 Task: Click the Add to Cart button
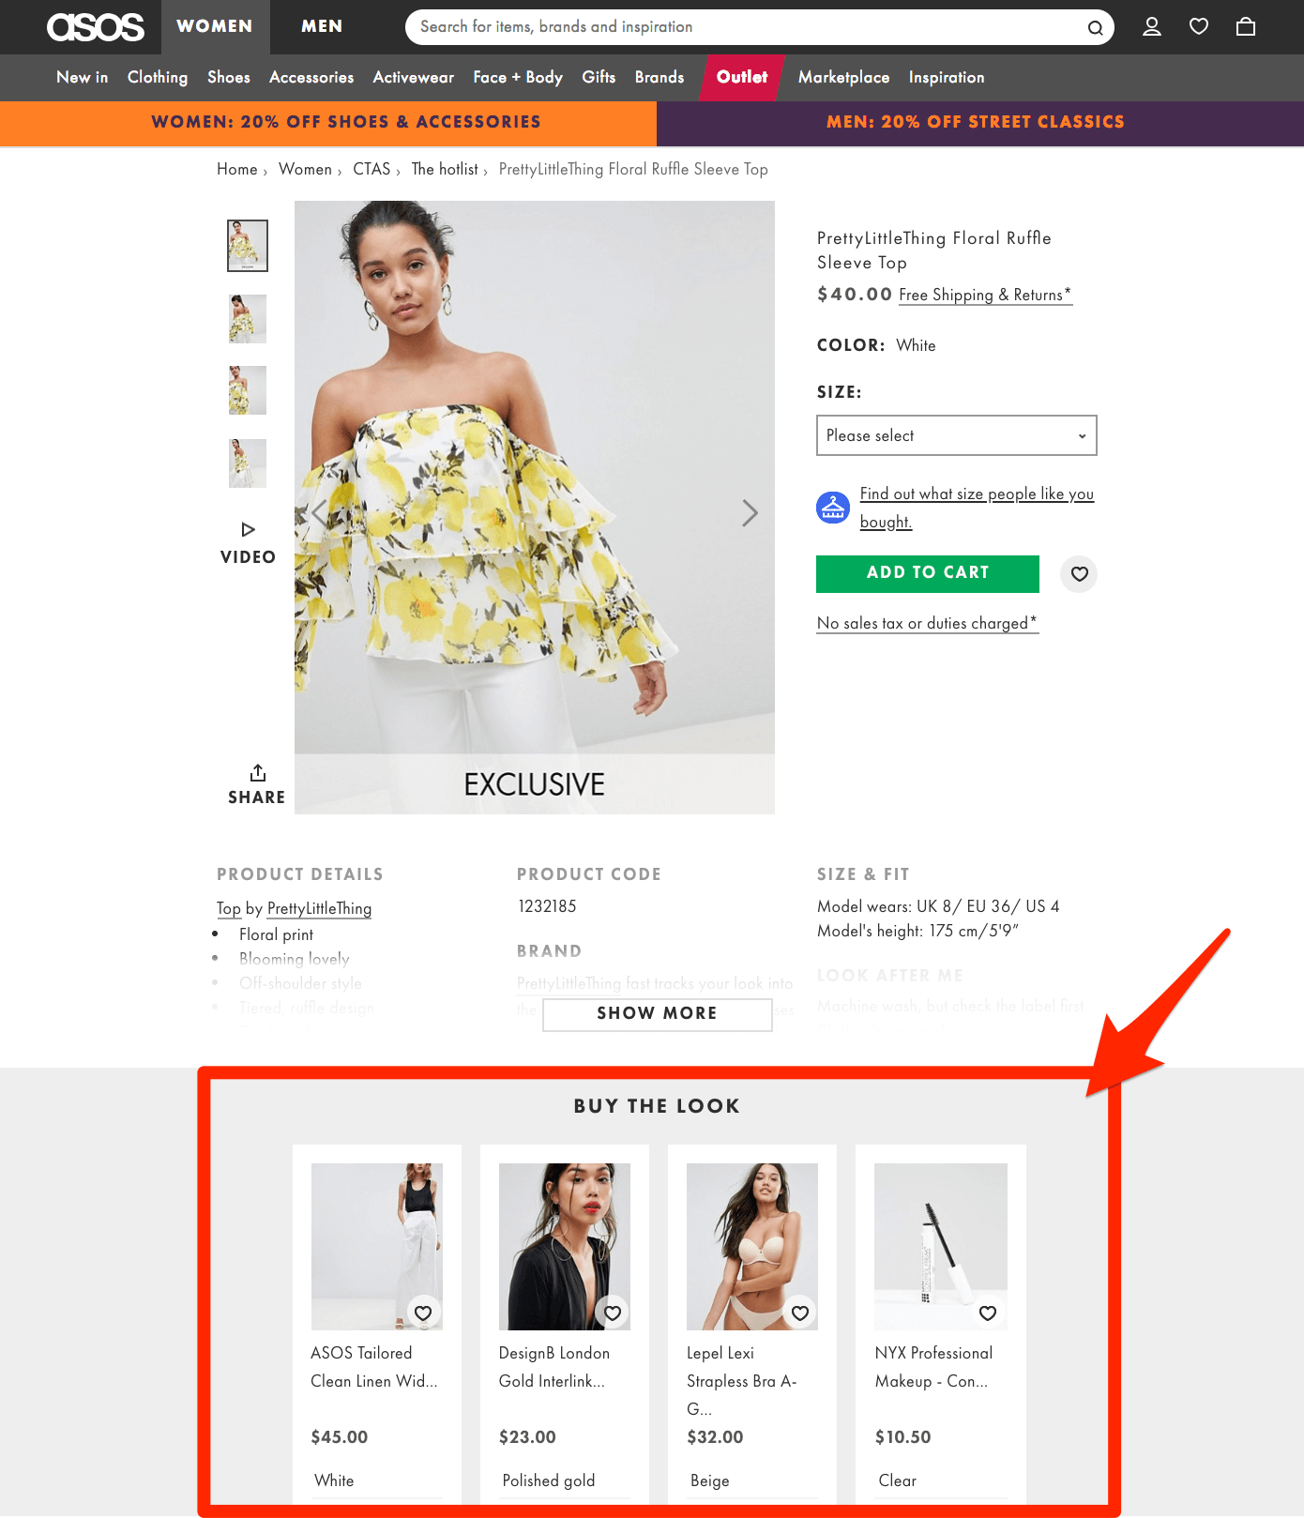[927, 573]
